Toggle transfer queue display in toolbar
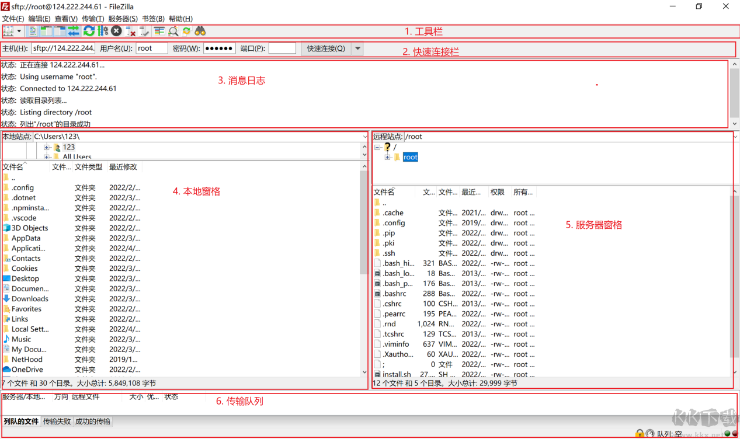Viewport: 740px width, 439px height. point(74,31)
